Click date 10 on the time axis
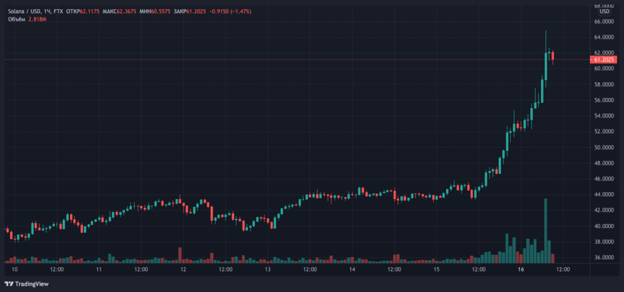The image size is (624, 292). [15, 268]
